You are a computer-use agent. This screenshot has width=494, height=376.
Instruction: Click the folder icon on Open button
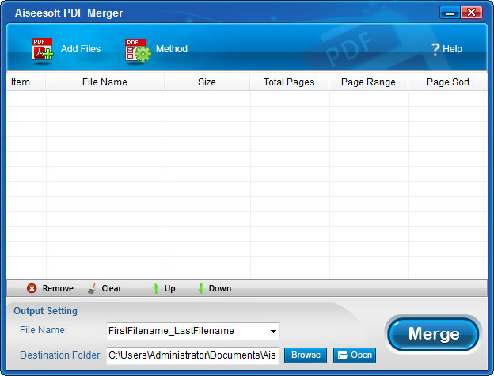coord(342,355)
